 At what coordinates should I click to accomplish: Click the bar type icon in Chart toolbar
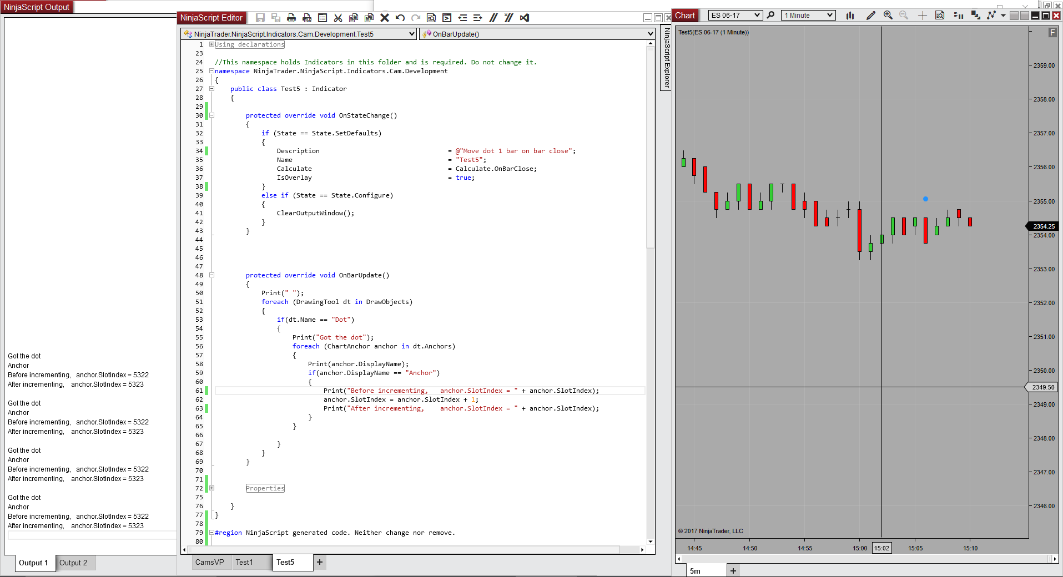pos(850,16)
